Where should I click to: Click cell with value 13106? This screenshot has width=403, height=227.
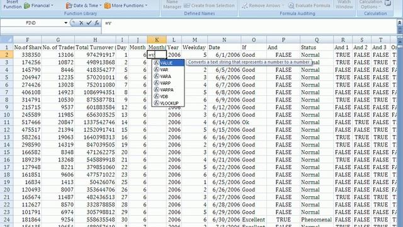pos(58,55)
